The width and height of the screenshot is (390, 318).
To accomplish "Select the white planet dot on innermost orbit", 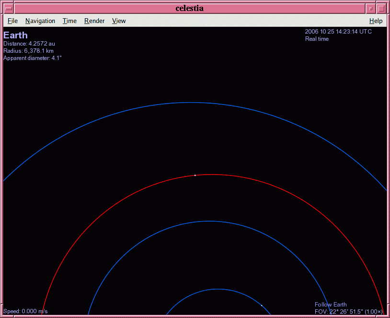I will pos(262,305).
